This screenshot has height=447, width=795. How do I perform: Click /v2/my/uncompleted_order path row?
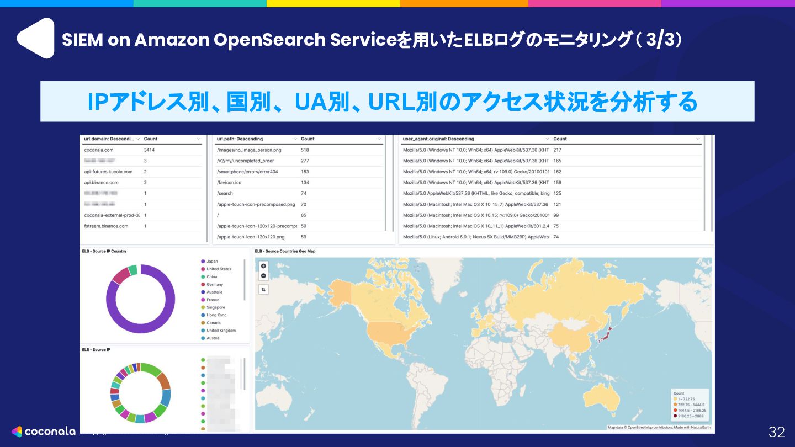point(299,161)
